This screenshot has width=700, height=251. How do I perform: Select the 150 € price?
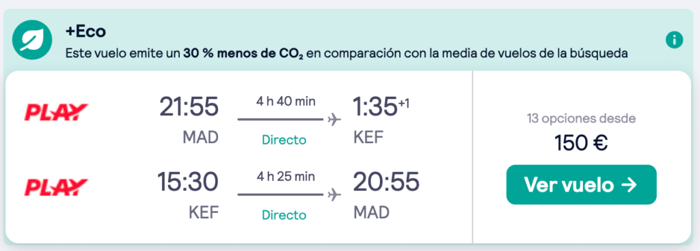tap(581, 143)
